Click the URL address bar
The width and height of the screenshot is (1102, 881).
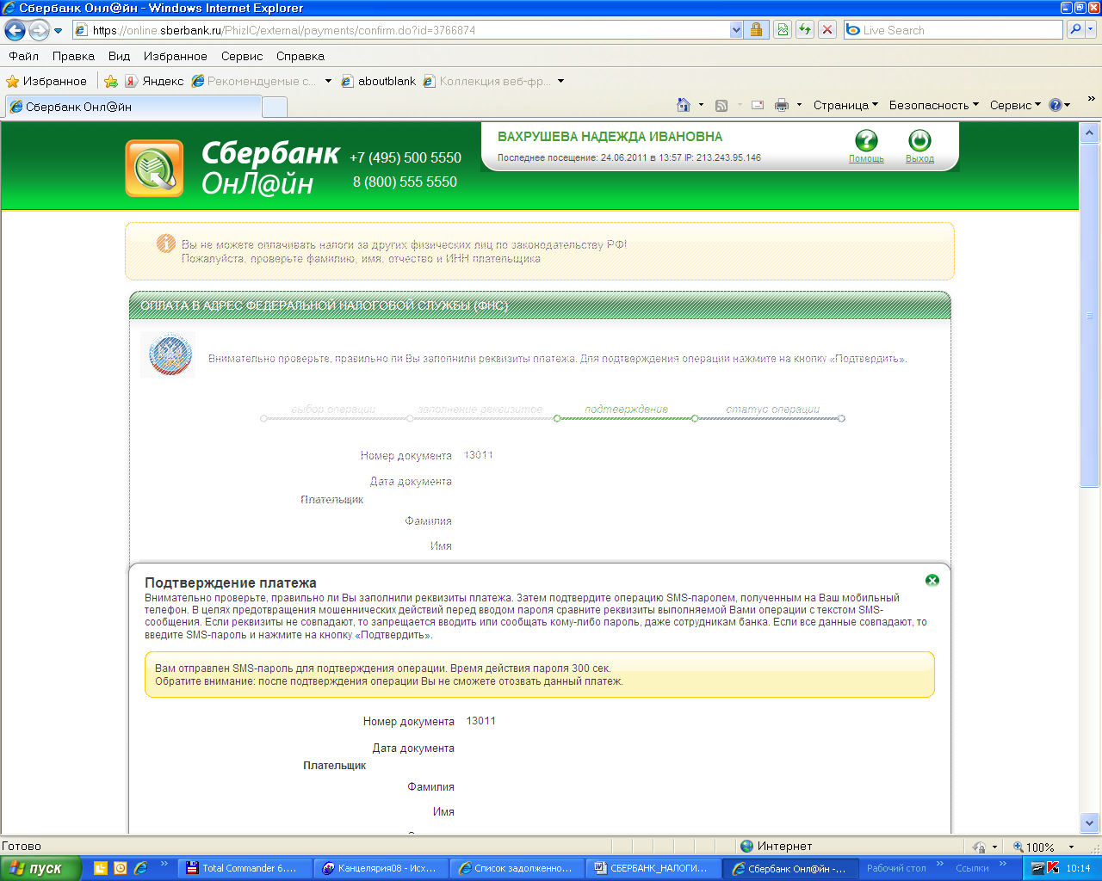tap(400, 30)
